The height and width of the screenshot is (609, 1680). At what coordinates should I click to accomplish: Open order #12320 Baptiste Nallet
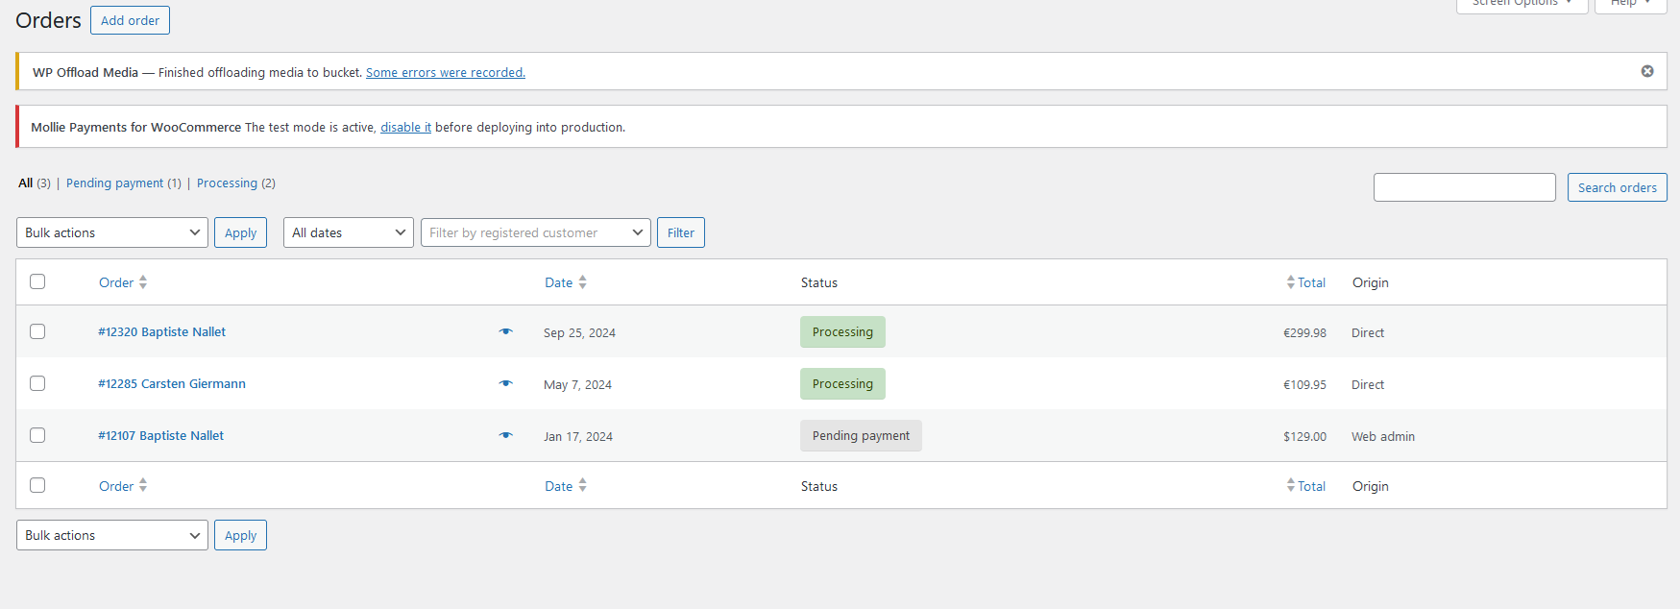(161, 331)
